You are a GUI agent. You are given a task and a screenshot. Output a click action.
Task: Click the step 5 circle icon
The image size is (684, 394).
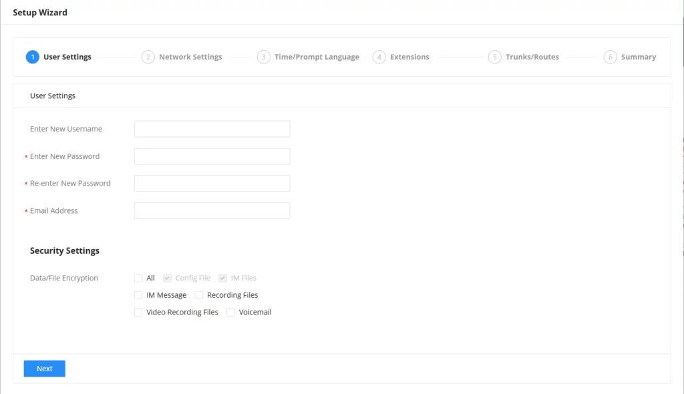click(x=495, y=57)
